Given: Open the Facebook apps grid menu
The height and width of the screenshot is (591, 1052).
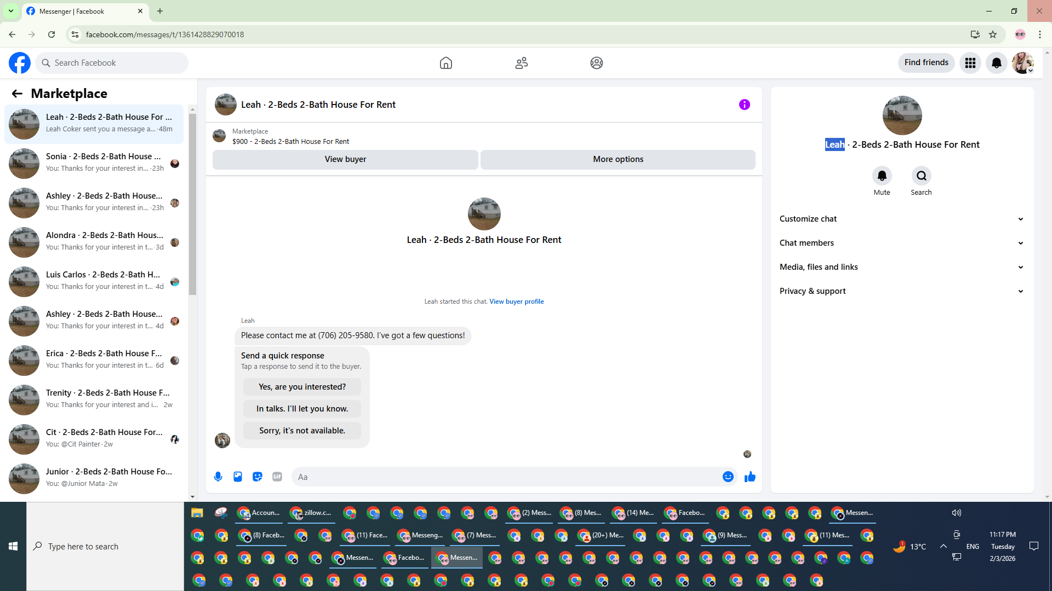Looking at the screenshot, I should pos(970,63).
